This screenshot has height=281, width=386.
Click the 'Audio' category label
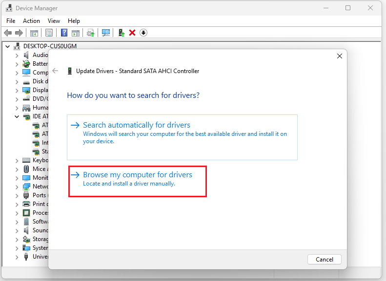pos(41,55)
